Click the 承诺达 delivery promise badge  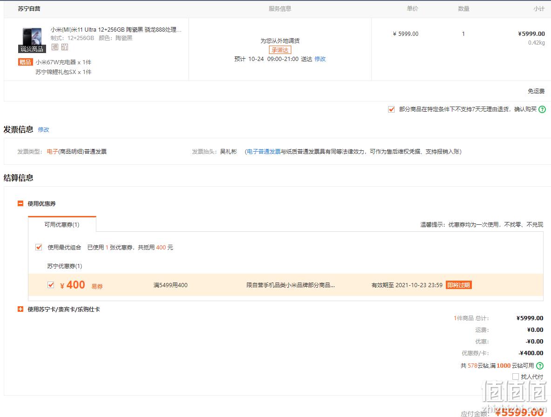point(280,50)
